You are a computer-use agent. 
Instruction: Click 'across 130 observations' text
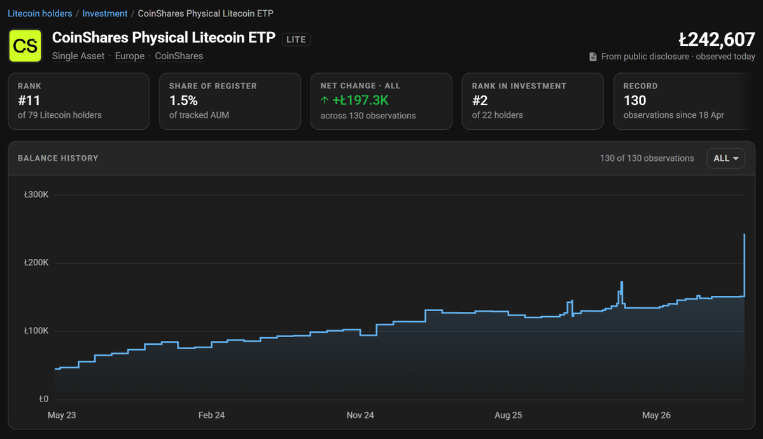tap(368, 116)
